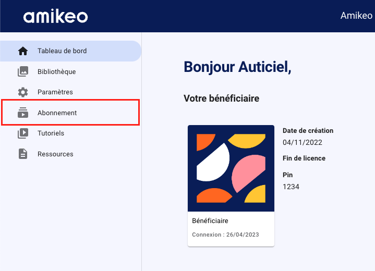The width and height of the screenshot is (375, 271).
Task: Click the Tutoriels video play icon
Action: point(23,133)
